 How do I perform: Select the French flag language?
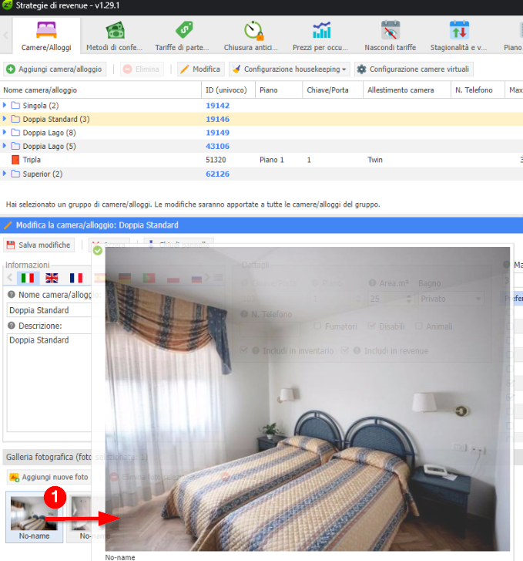[76, 278]
